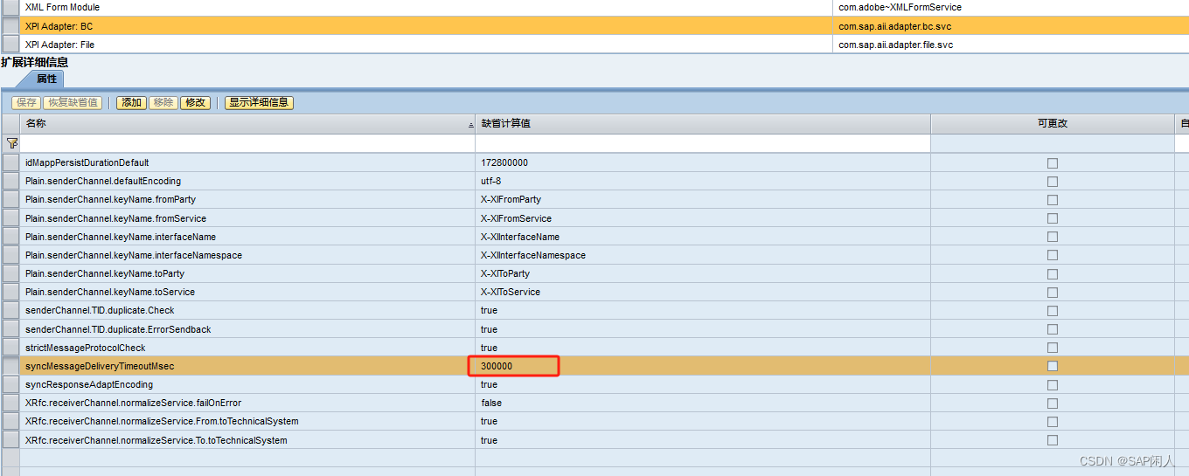This screenshot has width=1189, height=476.
Task: Select Plain.senderChannel.keyName.fromParty name cell
Action: click(247, 200)
